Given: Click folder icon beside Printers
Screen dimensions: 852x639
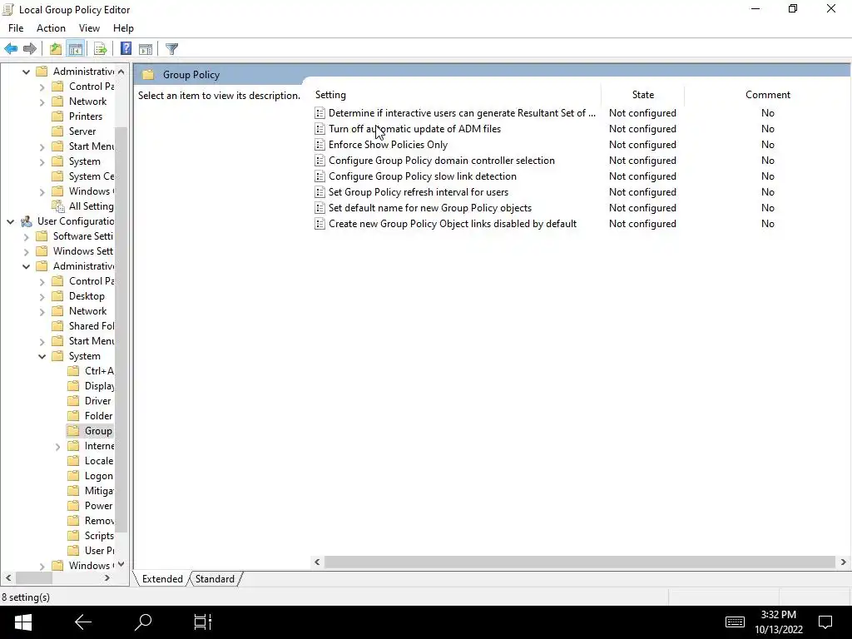Looking at the screenshot, I should [x=57, y=116].
